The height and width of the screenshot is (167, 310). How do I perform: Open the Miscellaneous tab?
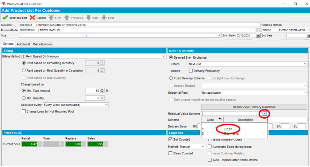point(42,44)
